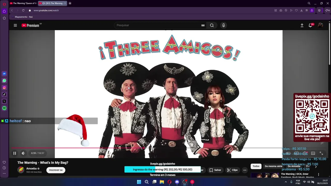Image resolution: width=331 pixels, height=186 pixels.
Task: Open File Explorer from taskbar
Action: tap(162, 182)
